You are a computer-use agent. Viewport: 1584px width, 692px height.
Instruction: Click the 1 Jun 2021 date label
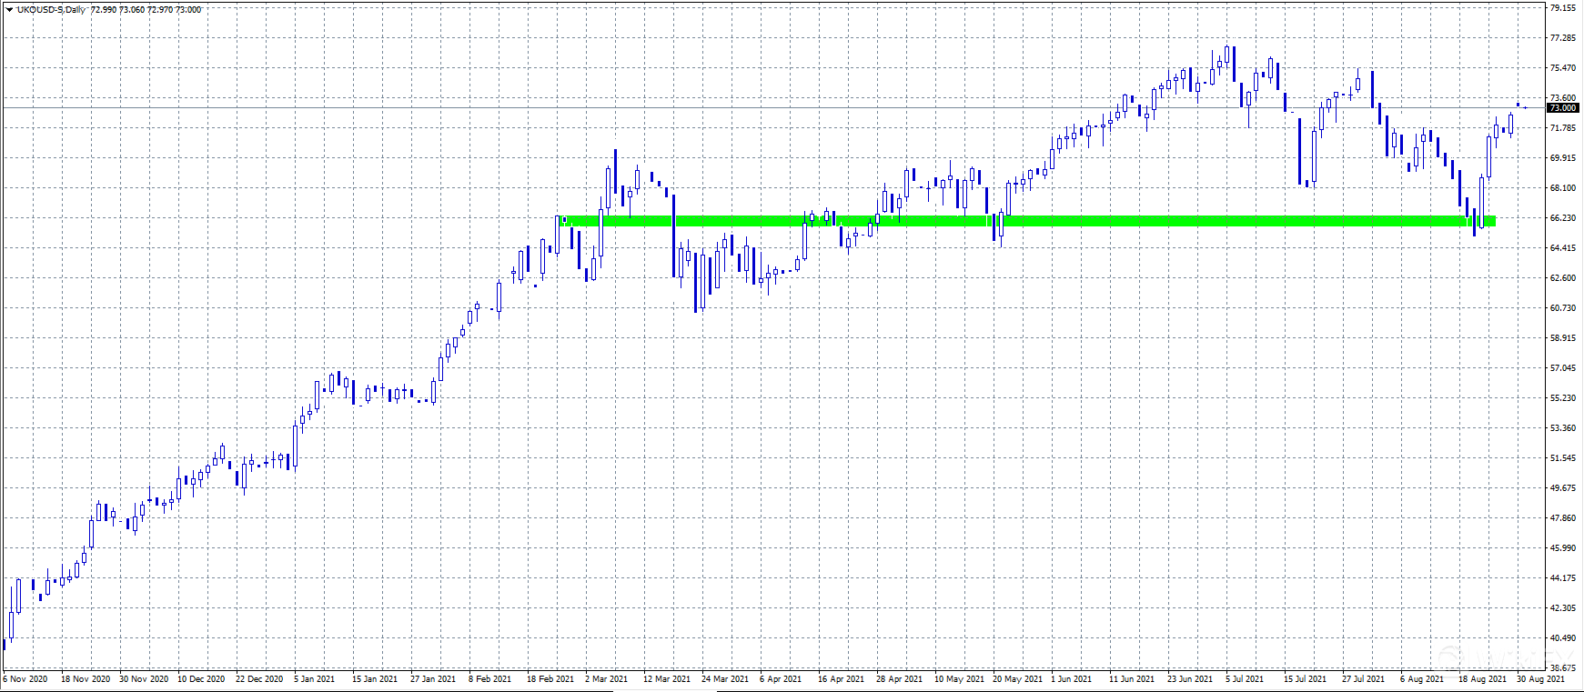(x=1071, y=679)
